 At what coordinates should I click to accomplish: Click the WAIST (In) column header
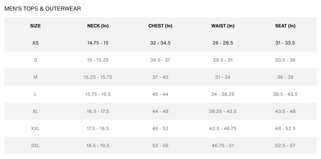click(x=223, y=26)
